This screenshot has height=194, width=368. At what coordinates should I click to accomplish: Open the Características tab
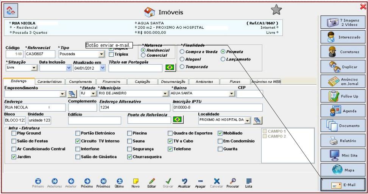tap(50, 81)
